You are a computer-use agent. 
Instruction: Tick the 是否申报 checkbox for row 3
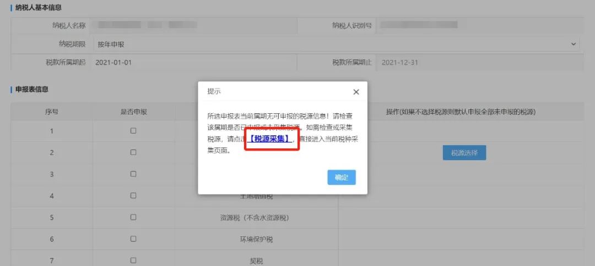point(133,174)
